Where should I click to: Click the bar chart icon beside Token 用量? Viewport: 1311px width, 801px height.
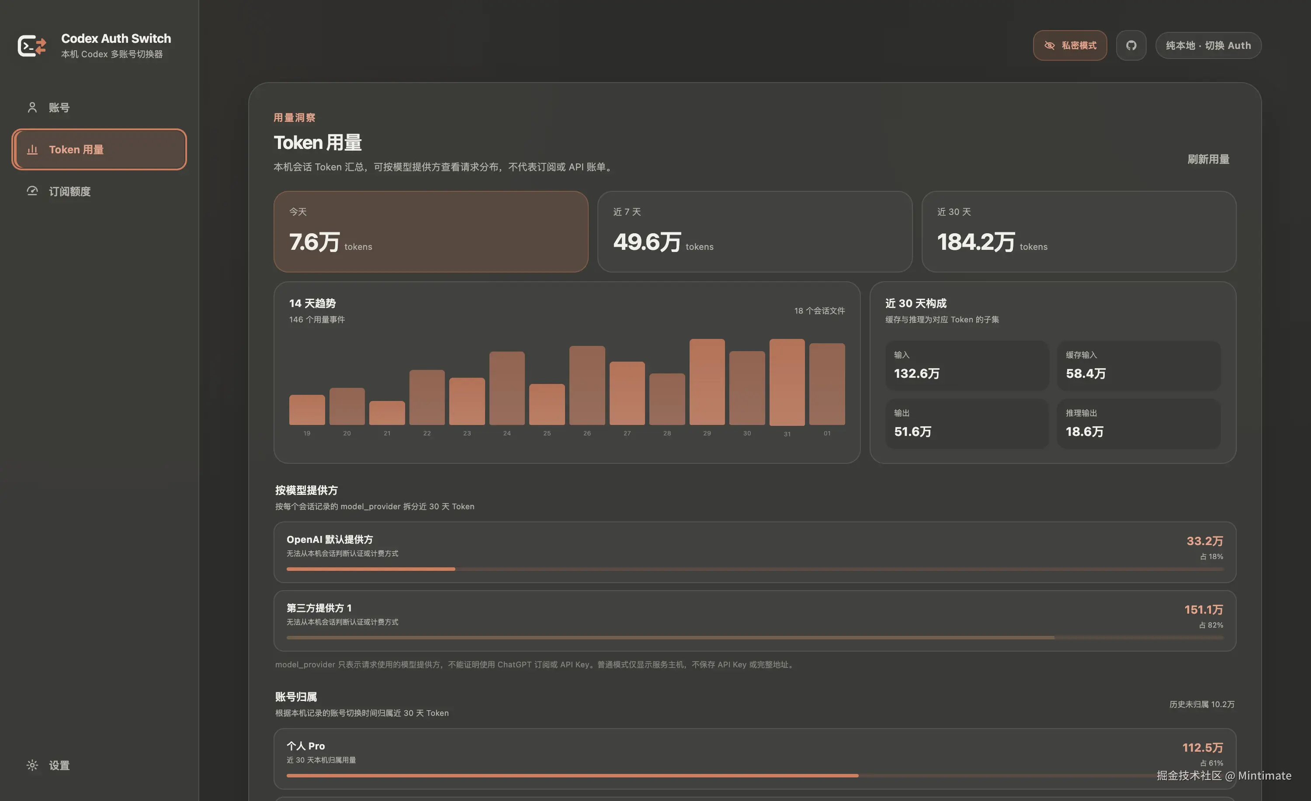coord(32,149)
